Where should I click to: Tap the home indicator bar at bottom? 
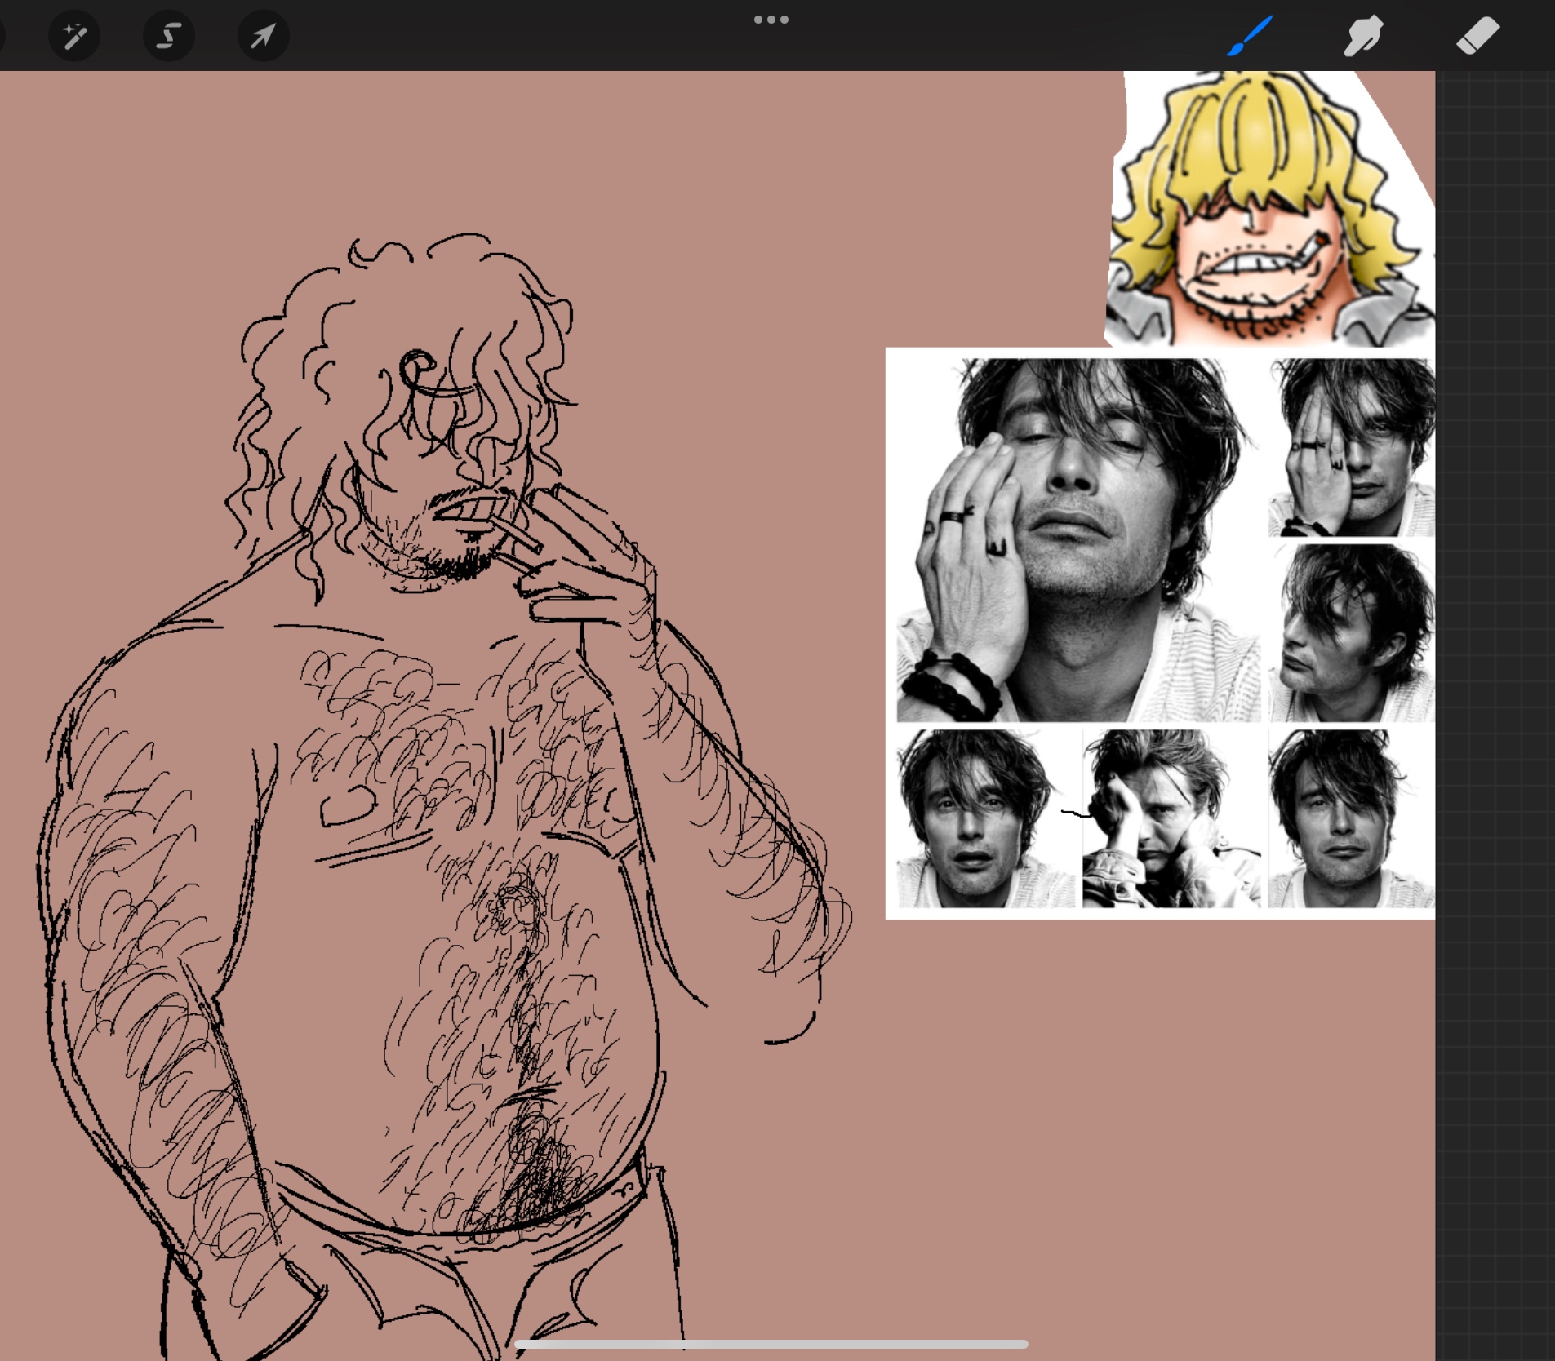(x=771, y=1344)
